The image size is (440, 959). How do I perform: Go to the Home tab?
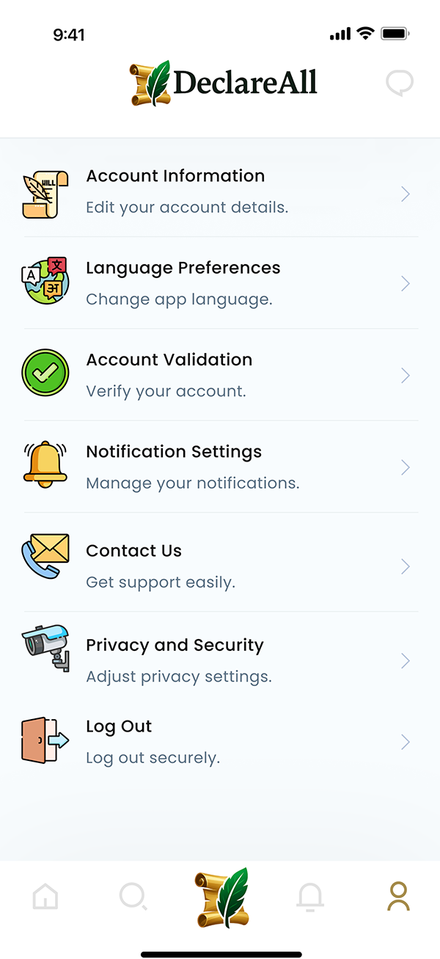[45, 897]
